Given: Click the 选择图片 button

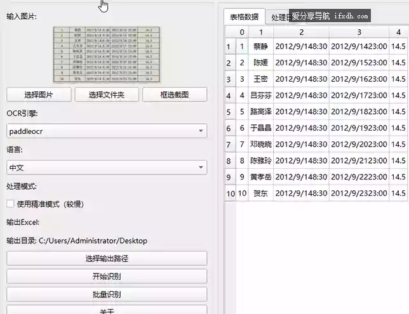Looking at the screenshot, I should 39,95.
